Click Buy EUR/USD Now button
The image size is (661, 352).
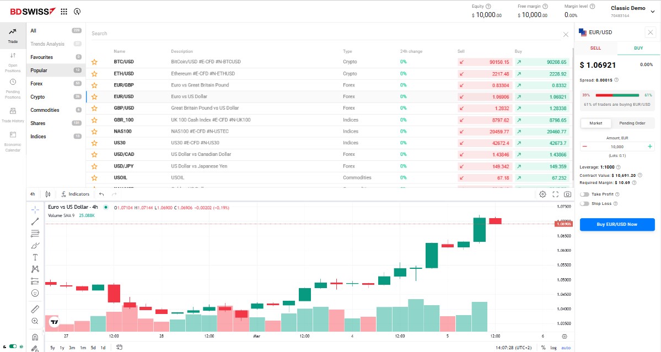617,224
